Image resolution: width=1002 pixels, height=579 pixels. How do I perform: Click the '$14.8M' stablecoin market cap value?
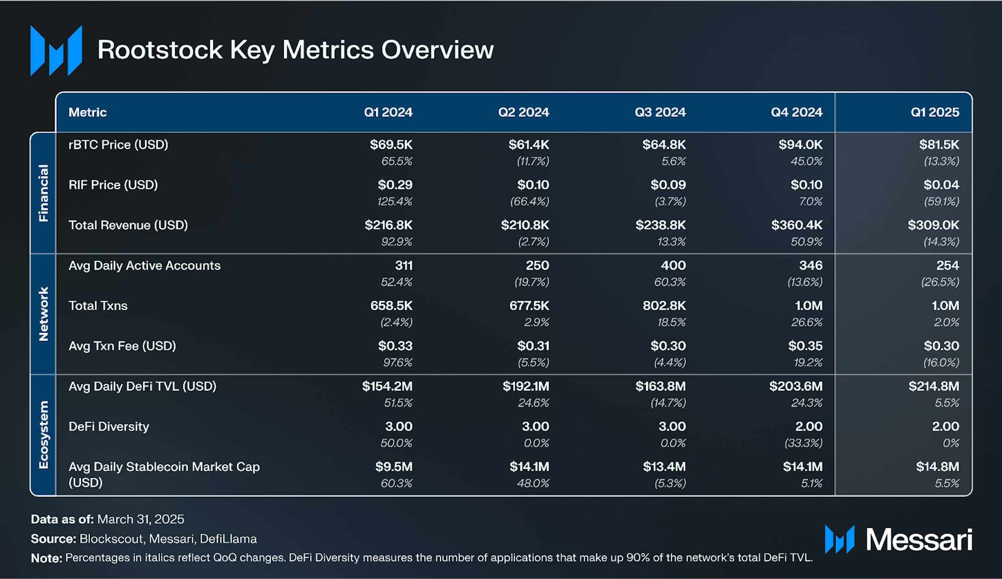click(937, 466)
